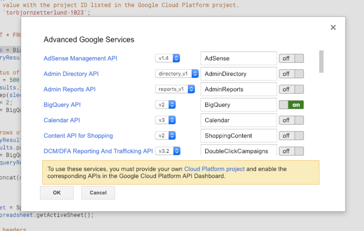This screenshot has height=231, width=364.
Task: Close the Advanced Google Services dialog
Action: point(333,27)
